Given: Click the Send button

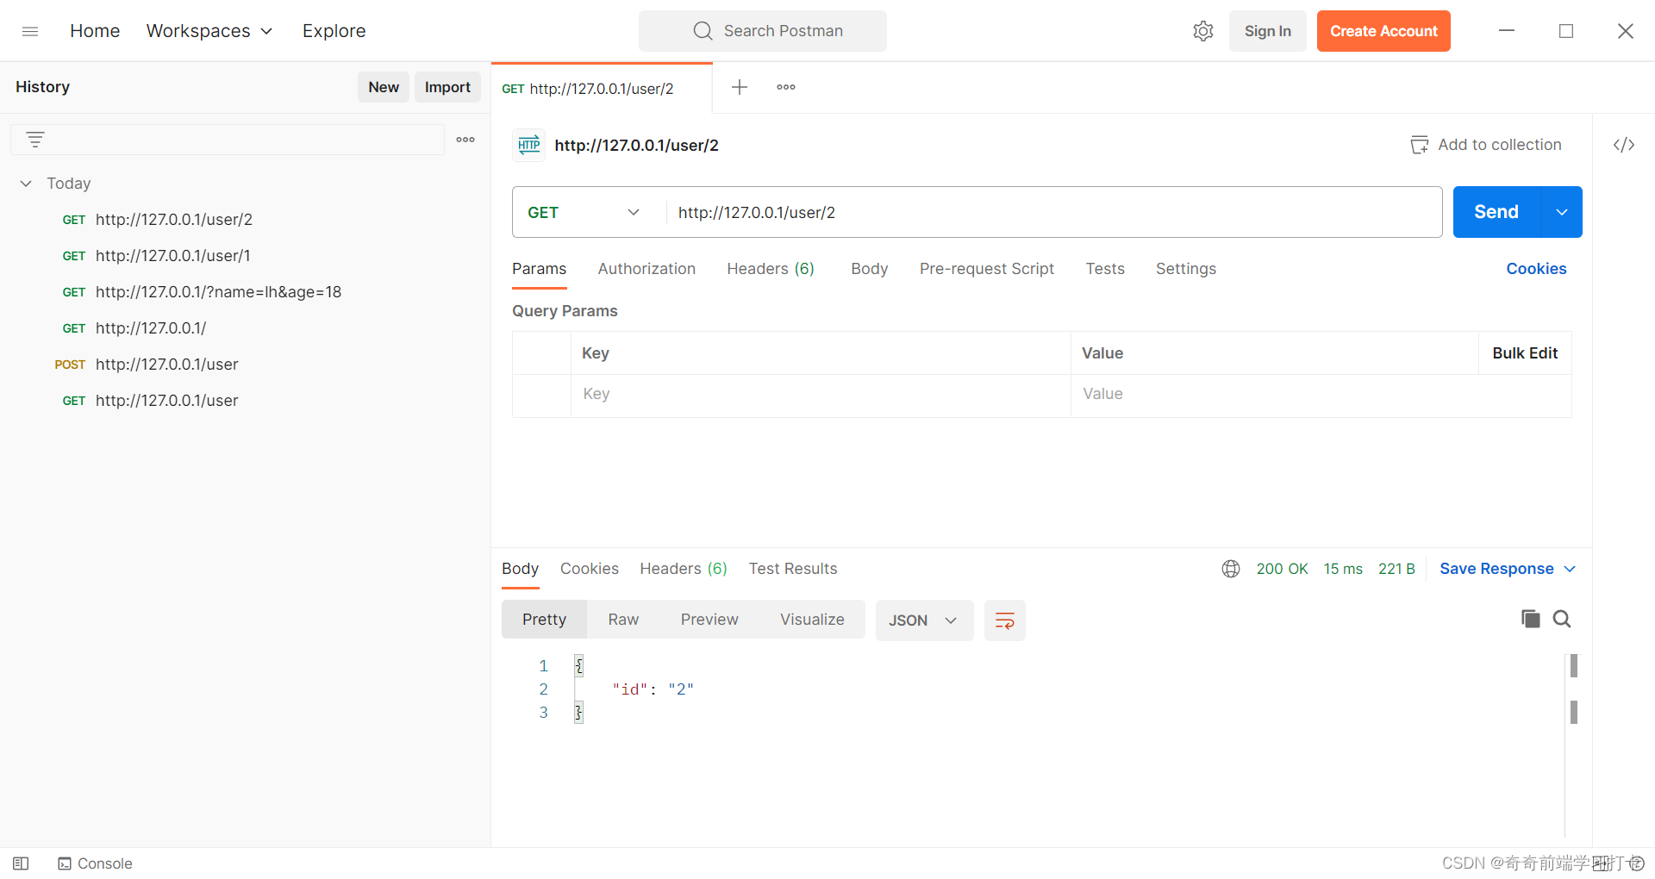Looking at the screenshot, I should [1496, 212].
